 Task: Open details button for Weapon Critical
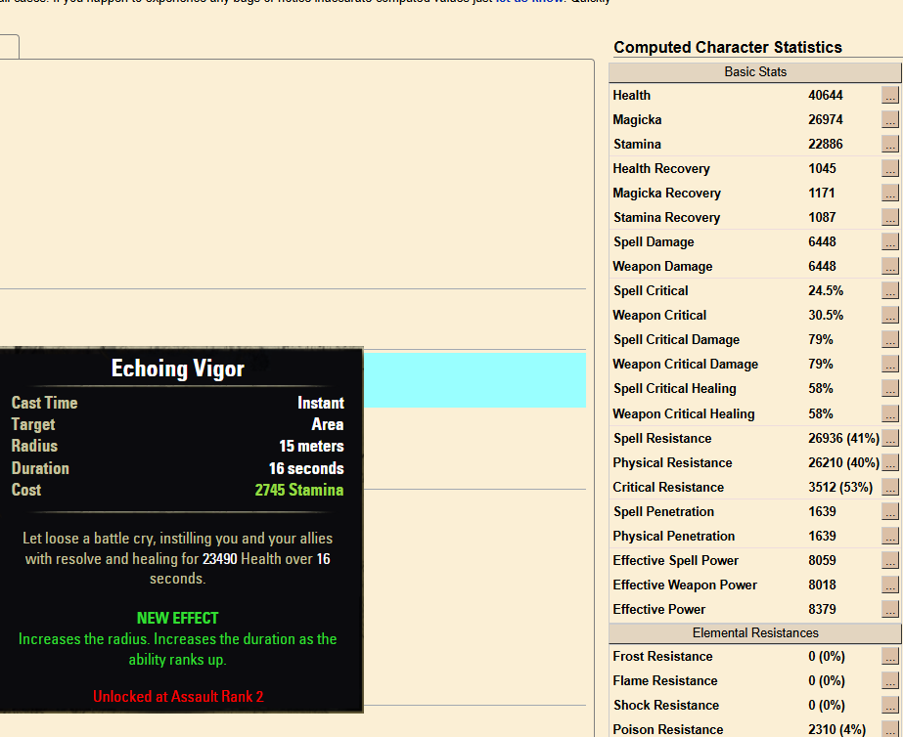889,316
